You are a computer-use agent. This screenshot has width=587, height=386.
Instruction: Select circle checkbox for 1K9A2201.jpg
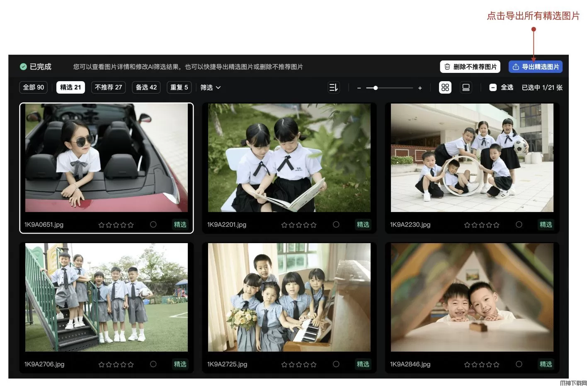(x=336, y=224)
